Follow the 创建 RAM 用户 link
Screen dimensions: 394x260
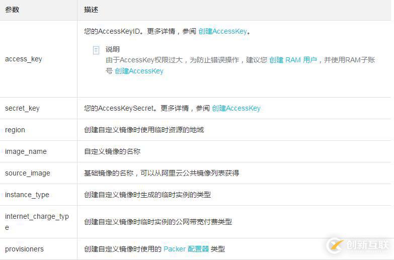click(293, 60)
